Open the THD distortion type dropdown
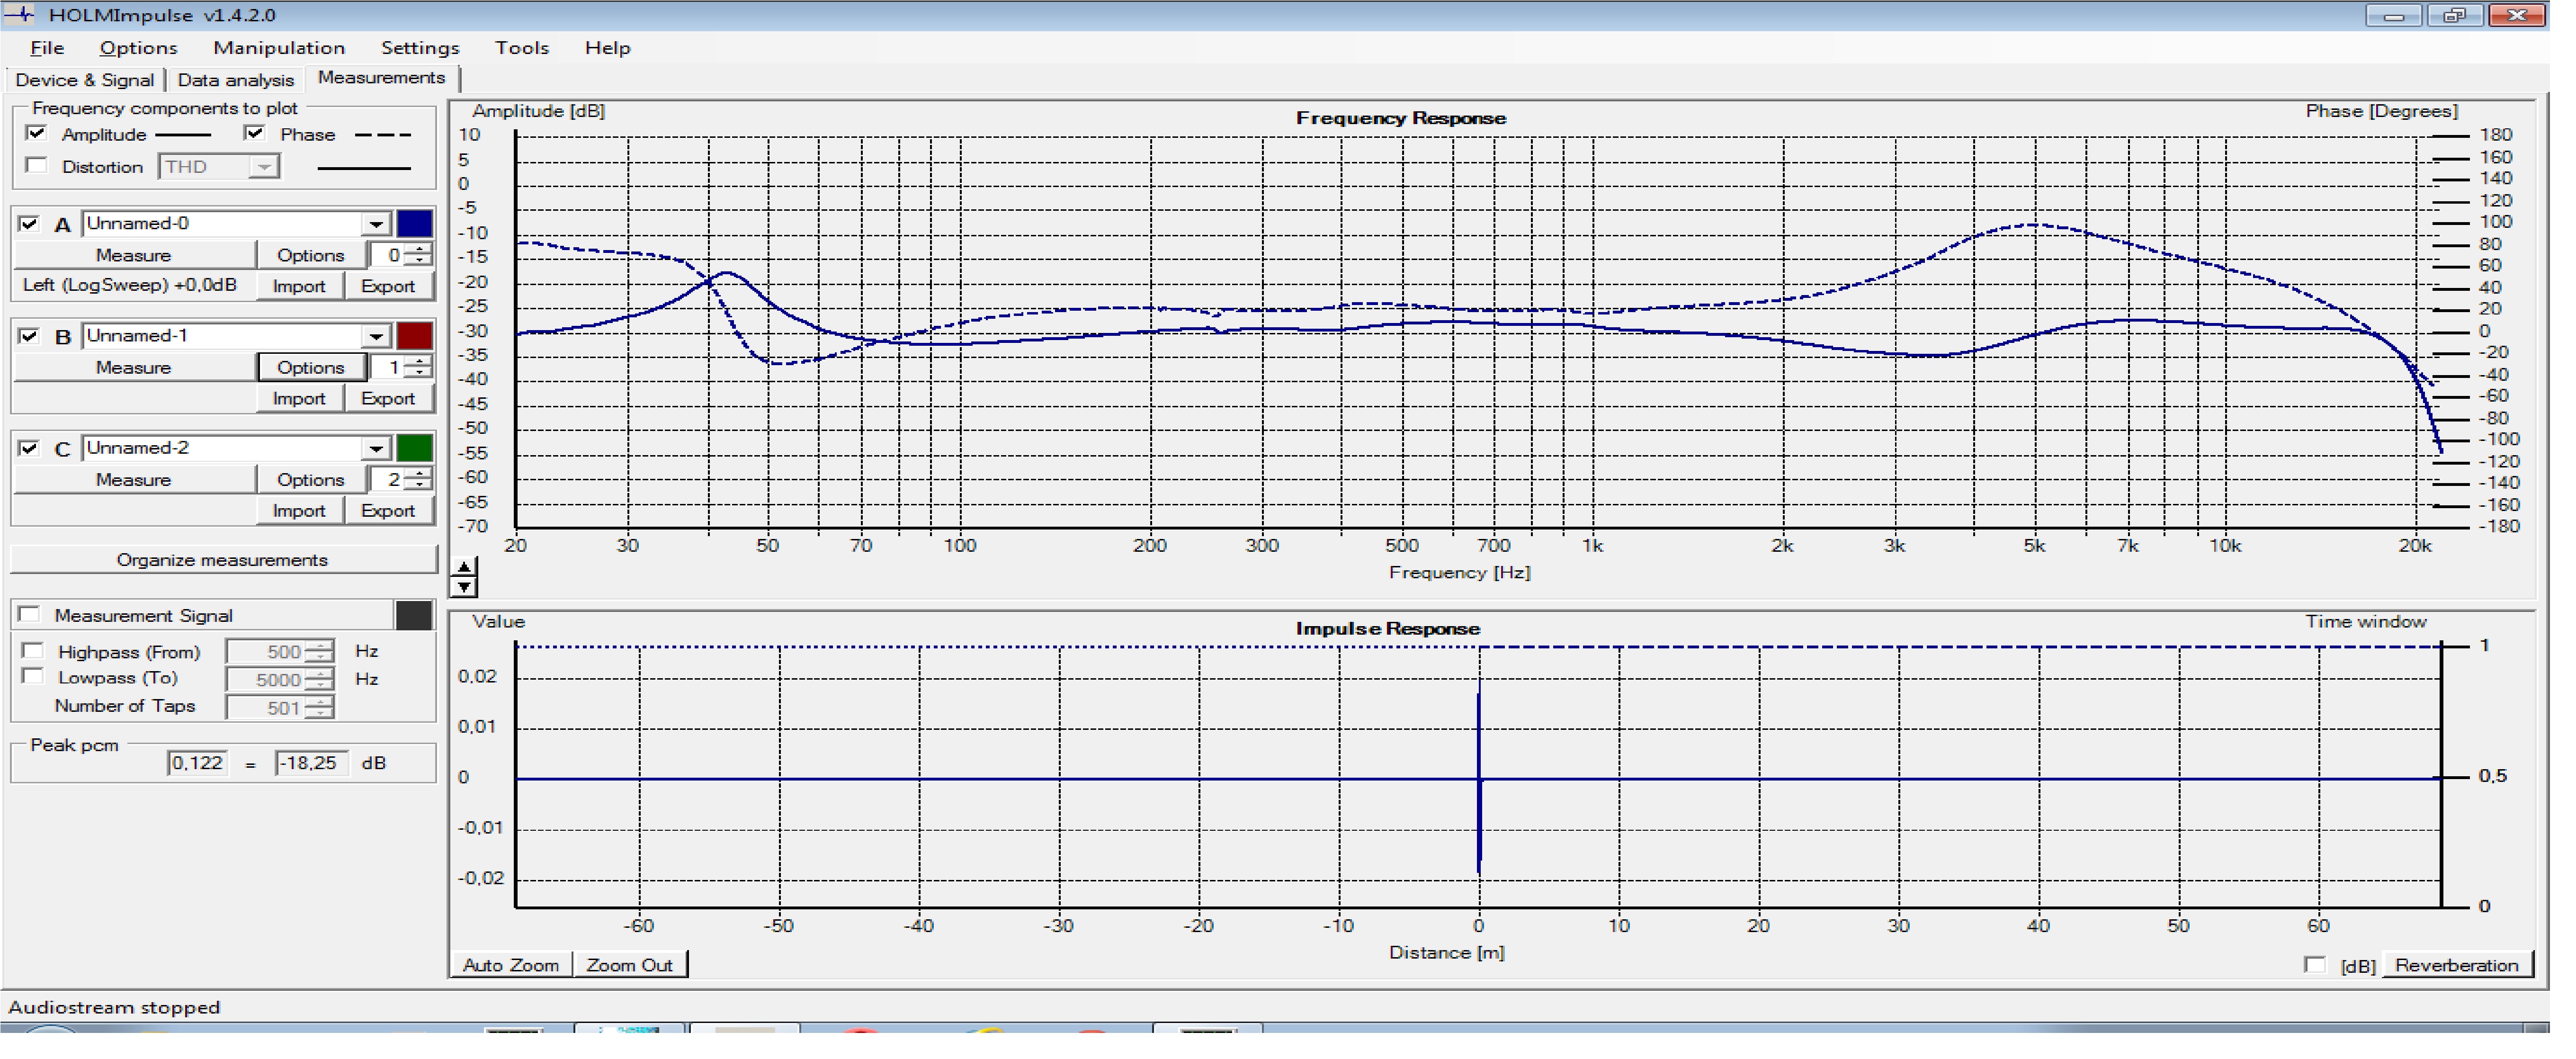 click(264, 168)
